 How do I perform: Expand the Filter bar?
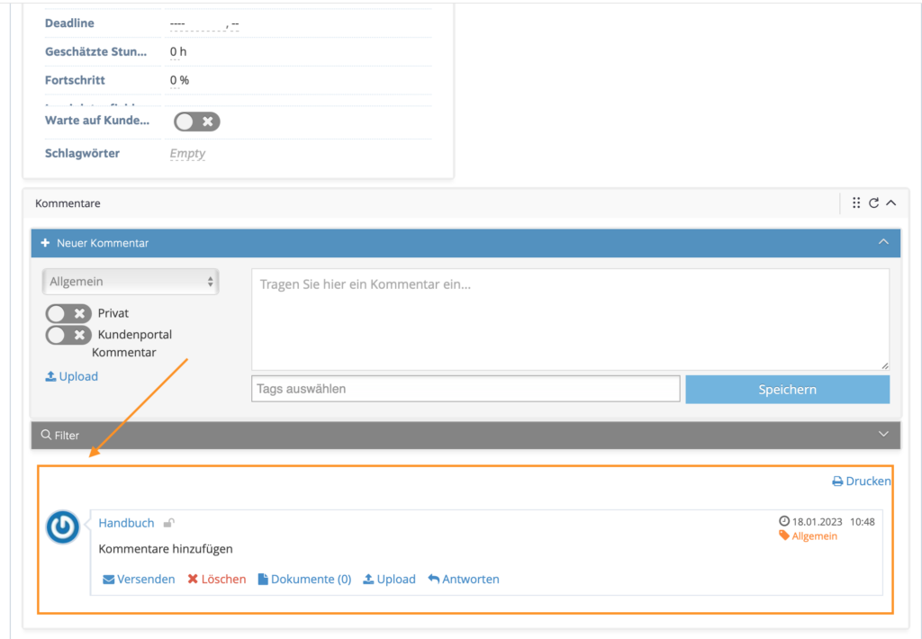tap(883, 435)
